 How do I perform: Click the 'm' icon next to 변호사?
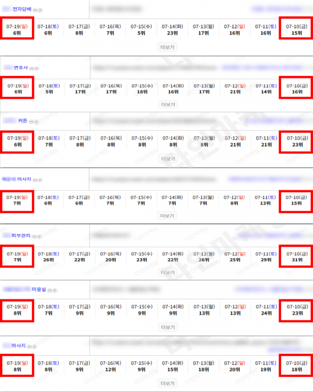(x=31, y=68)
